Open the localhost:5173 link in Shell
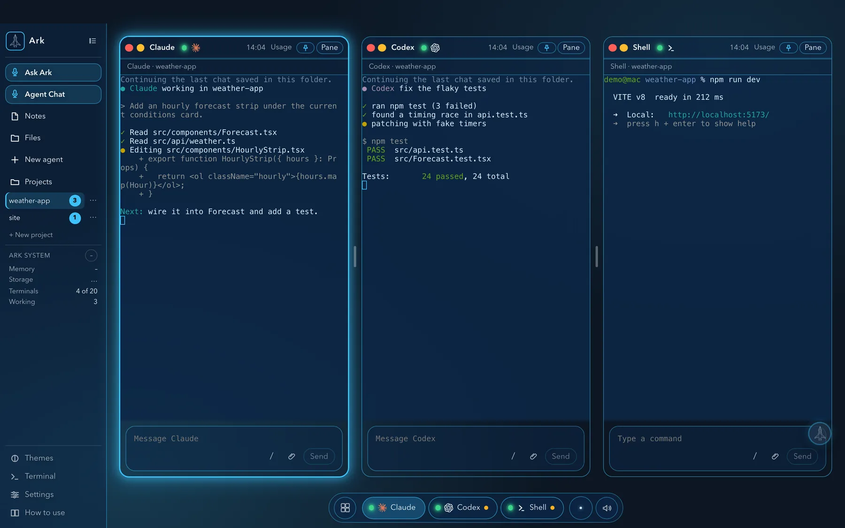 click(x=718, y=115)
